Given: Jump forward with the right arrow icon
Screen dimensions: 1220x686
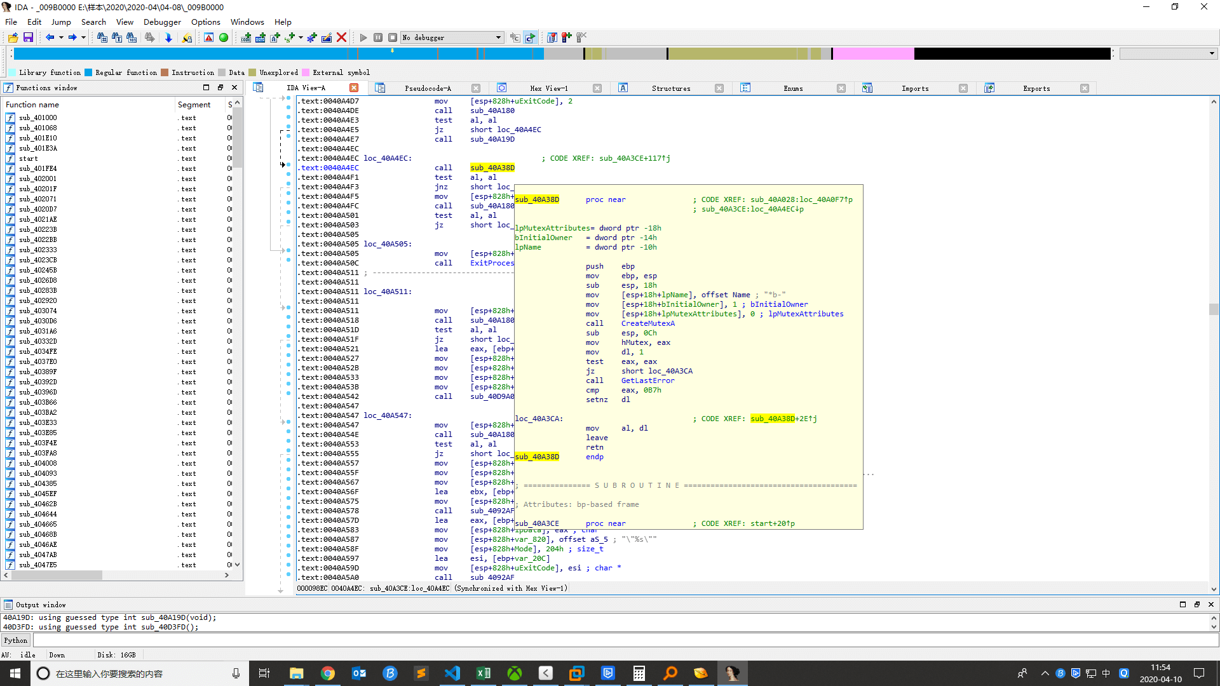Looking at the screenshot, I should click(72, 37).
